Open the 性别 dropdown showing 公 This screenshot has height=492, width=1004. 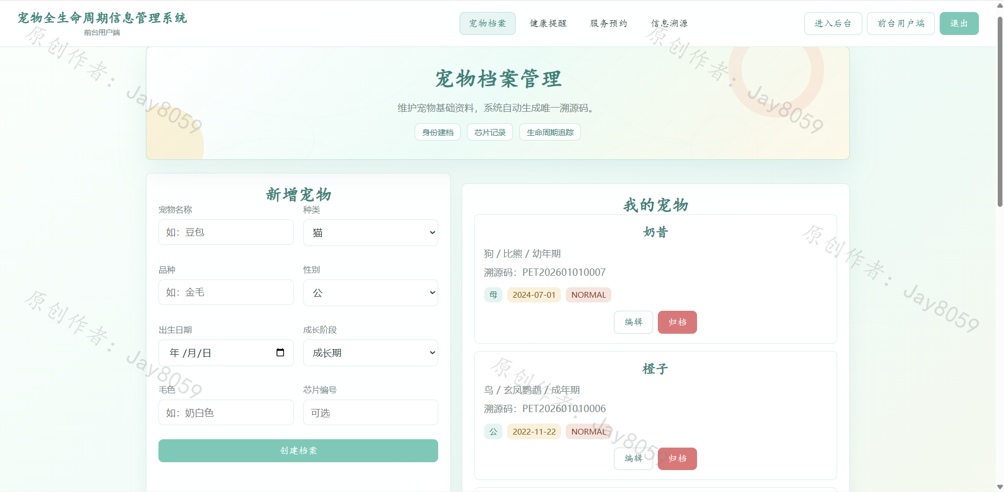pos(370,292)
